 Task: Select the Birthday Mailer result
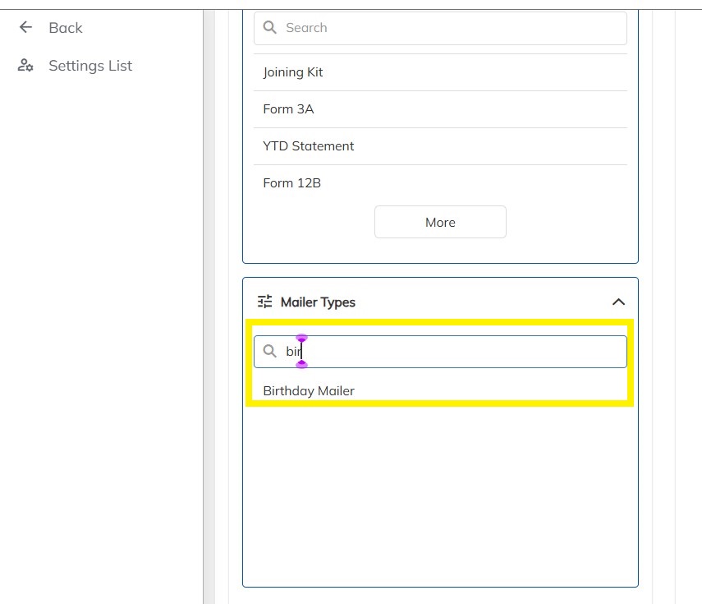tap(309, 391)
